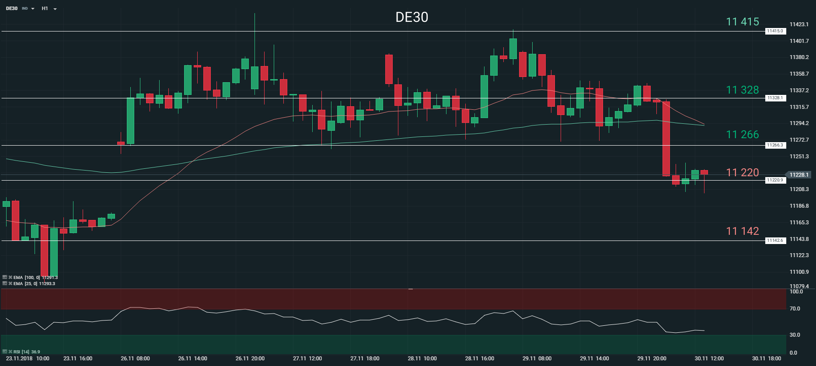Screen dimensions: 816x366
Task: Click the H1 timeframe label
Action: pyautogui.click(x=45, y=8)
